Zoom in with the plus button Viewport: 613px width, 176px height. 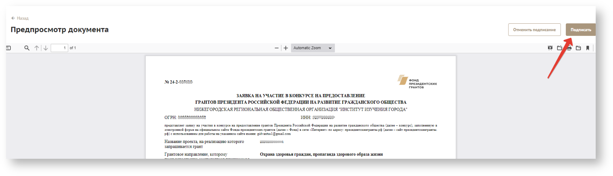[286, 48]
